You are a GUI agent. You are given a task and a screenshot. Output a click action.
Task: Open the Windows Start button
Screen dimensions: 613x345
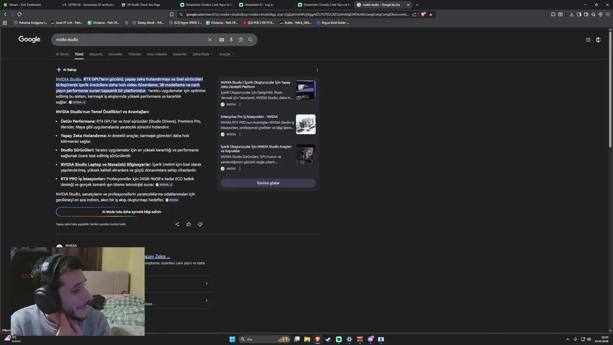232,339
